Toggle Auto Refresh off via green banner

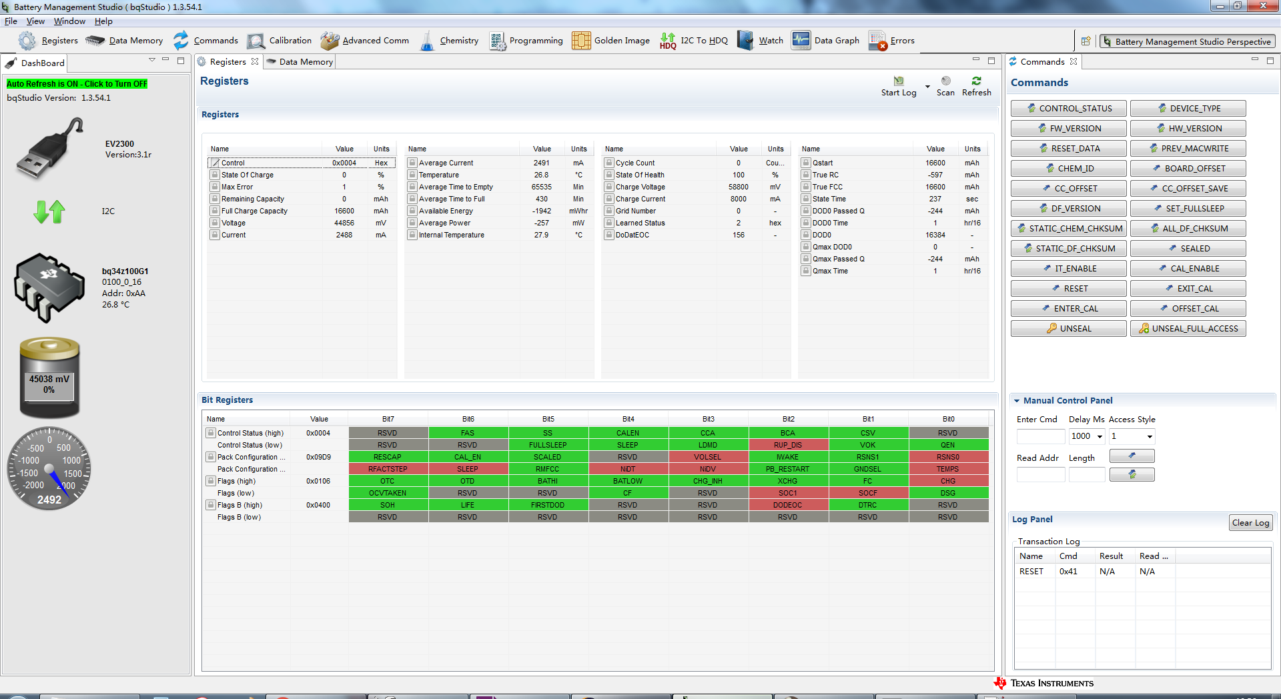point(77,84)
